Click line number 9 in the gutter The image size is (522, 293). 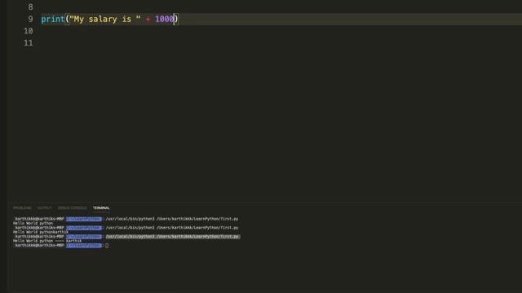point(31,19)
